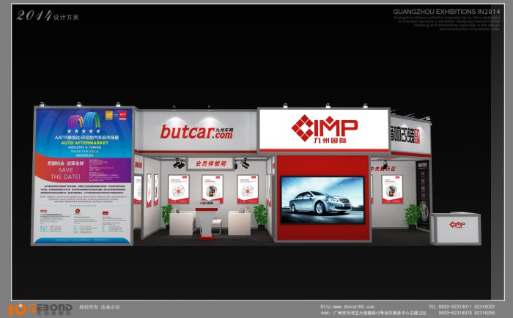The width and height of the screenshot is (513, 318).
Task: Click the "音响改装" sign on right fascia
Action: 405,134
